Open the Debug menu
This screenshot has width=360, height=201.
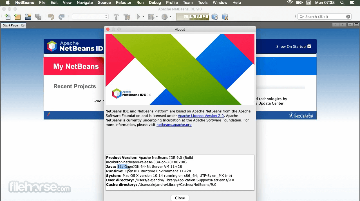point(155,3)
